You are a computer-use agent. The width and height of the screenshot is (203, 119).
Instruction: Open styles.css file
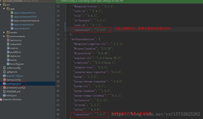(x=15, y=56)
